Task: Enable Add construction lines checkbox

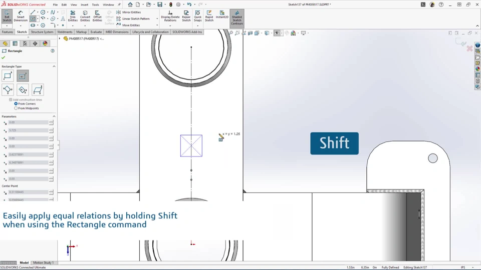Action: [x=11, y=100]
